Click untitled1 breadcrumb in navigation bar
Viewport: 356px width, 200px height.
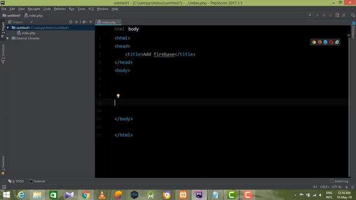pos(12,16)
